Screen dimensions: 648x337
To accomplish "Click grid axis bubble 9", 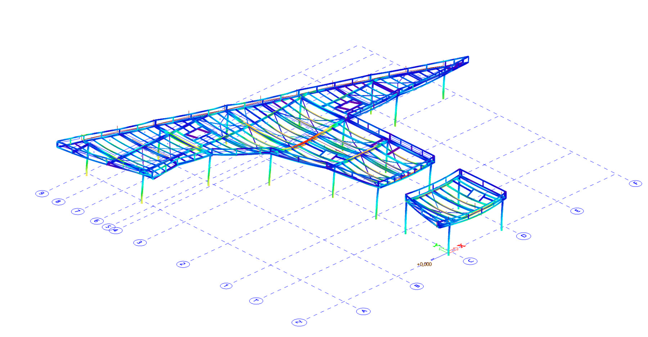I will 42,193.
